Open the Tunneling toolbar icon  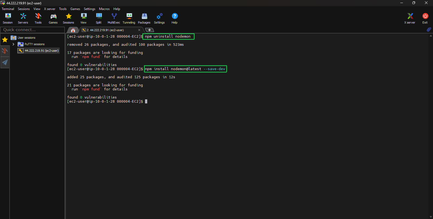(129, 18)
